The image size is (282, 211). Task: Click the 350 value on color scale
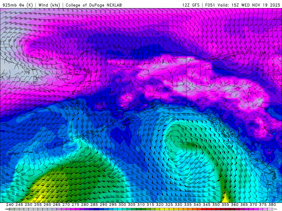[216, 205]
